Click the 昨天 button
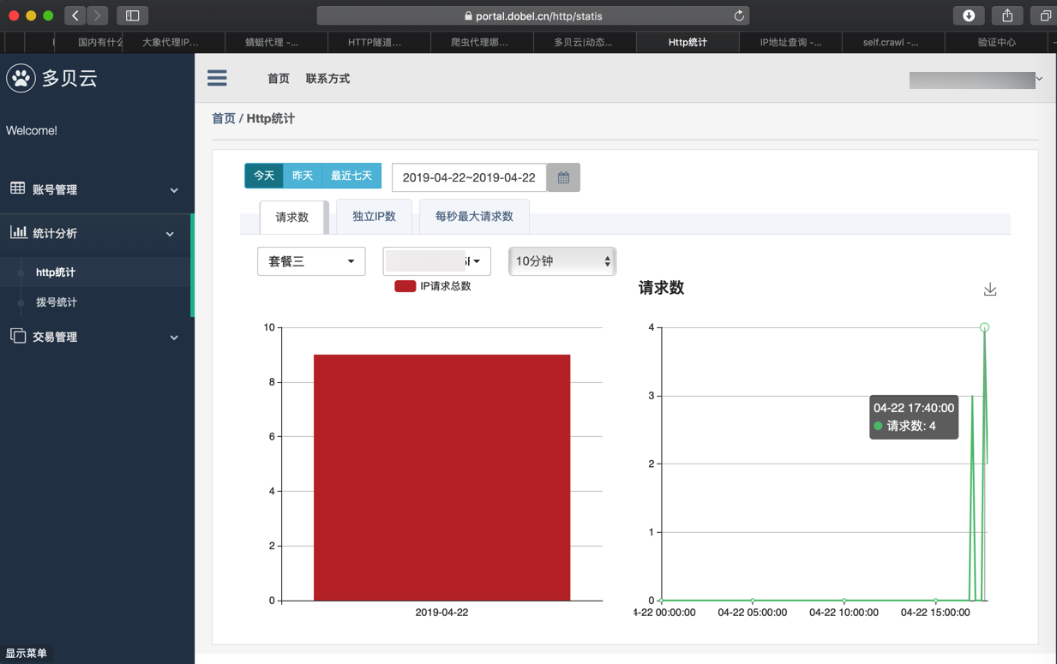Screen dimensions: 1057x664 coord(303,176)
